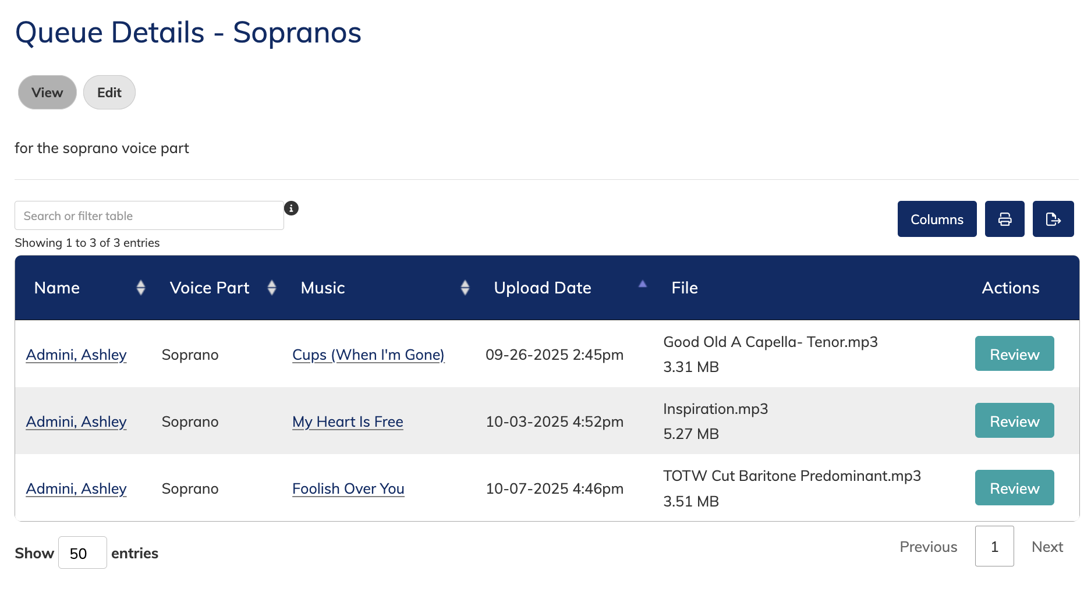
Task: Focus the Search or filter table field
Action: pyautogui.click(x=149, y=216)
